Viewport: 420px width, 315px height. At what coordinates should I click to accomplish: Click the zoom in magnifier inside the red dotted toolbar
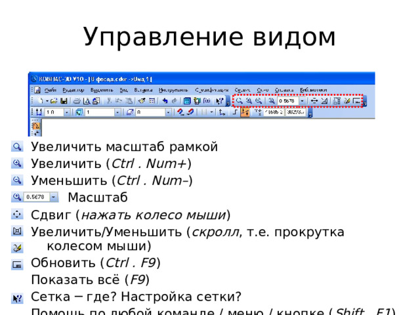249,101
